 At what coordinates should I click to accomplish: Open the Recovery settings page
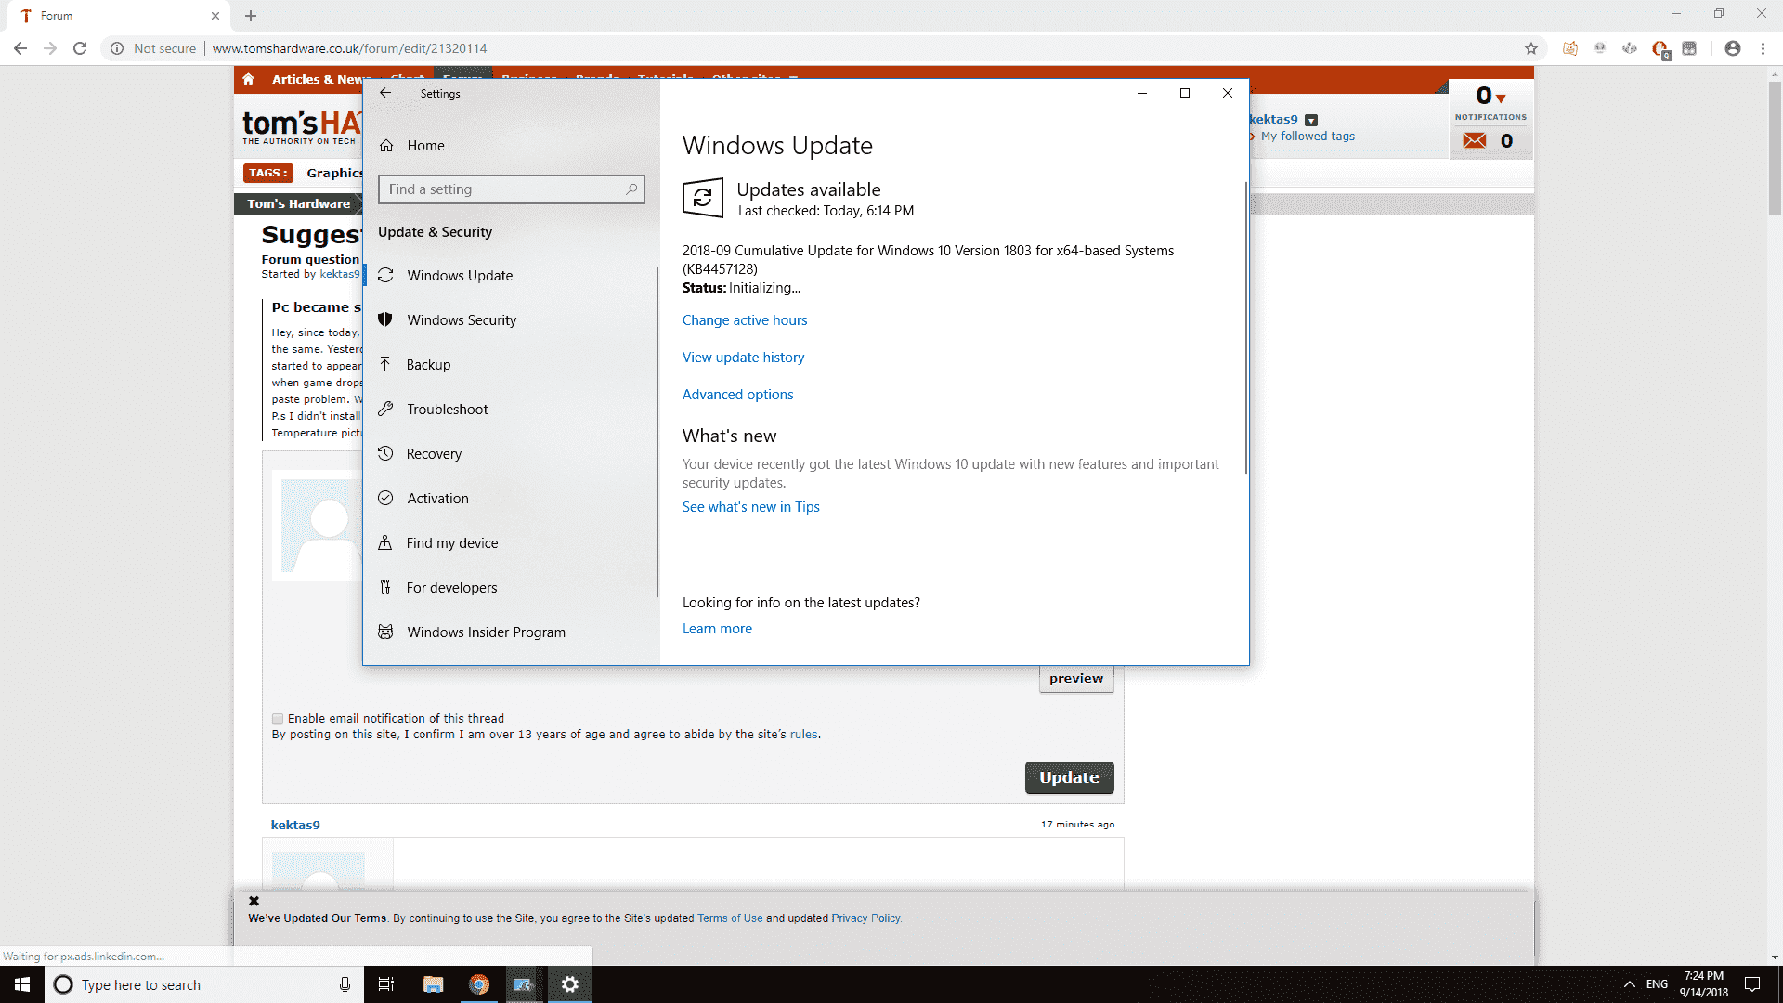[x=511, y=454]
